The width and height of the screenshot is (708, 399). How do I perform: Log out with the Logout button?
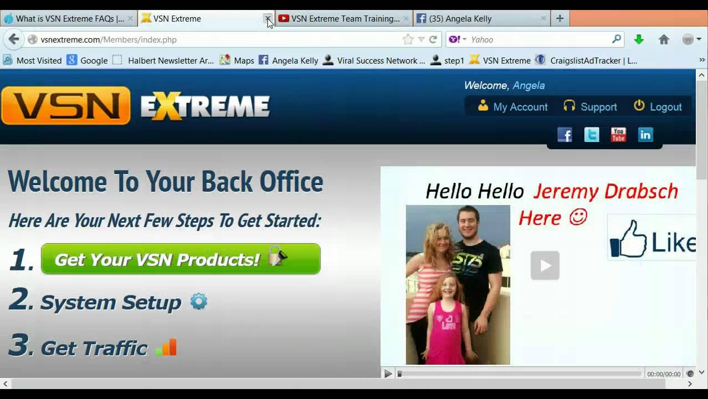coord(658,106)
